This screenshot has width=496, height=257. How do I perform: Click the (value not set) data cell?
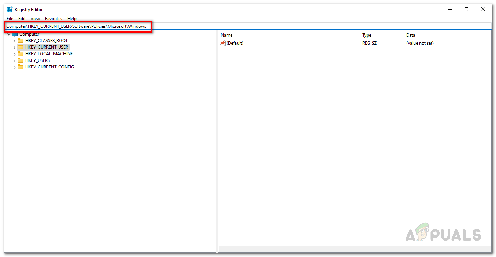point(420,43)
